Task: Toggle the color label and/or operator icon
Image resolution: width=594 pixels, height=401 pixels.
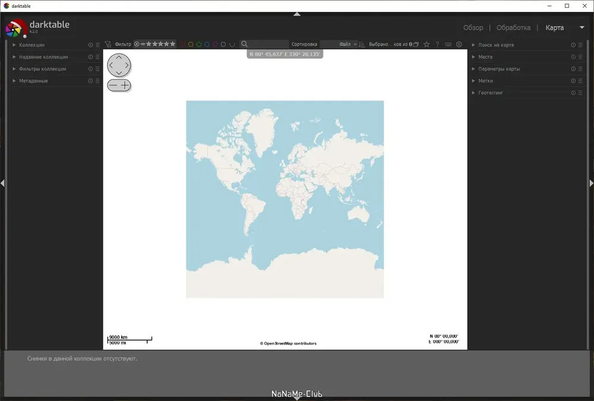Action: click(x=232, y=44)
